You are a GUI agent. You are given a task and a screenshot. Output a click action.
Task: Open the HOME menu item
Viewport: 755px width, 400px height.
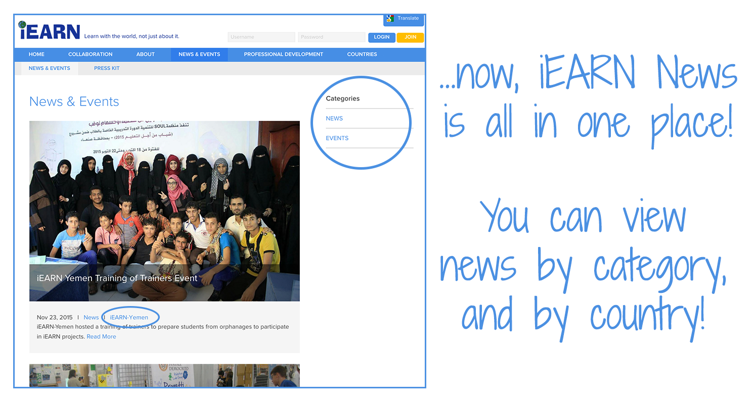click(x=36, y=55)
